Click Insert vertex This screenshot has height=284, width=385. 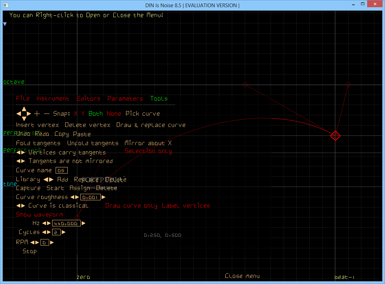[x=37, y=125]
